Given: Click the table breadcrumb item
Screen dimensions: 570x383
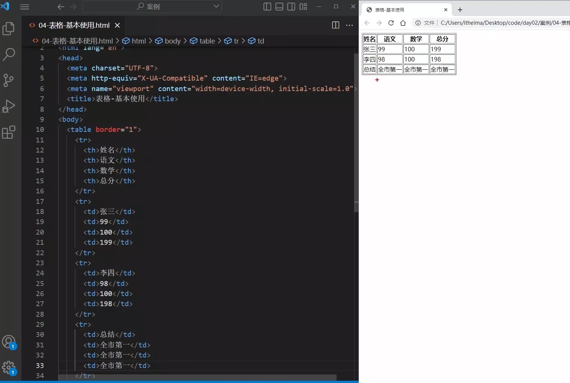Looking at the screenshot, I should click(x=207, y=41).
